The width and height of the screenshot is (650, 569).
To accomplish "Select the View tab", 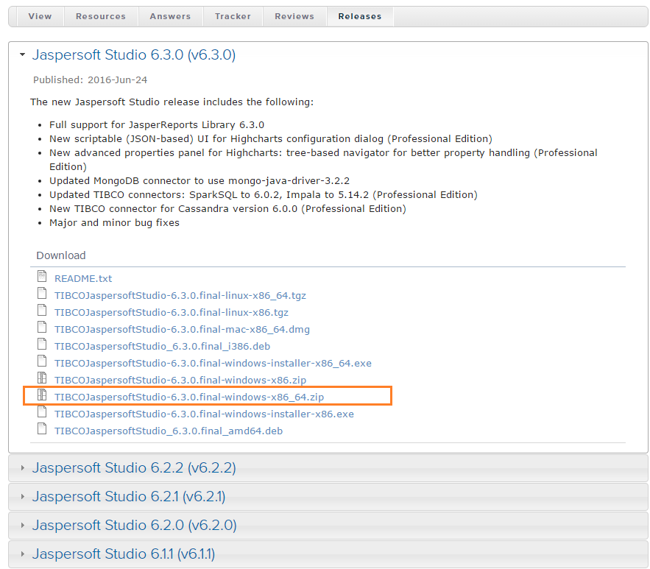I will (x=40, y=15).
